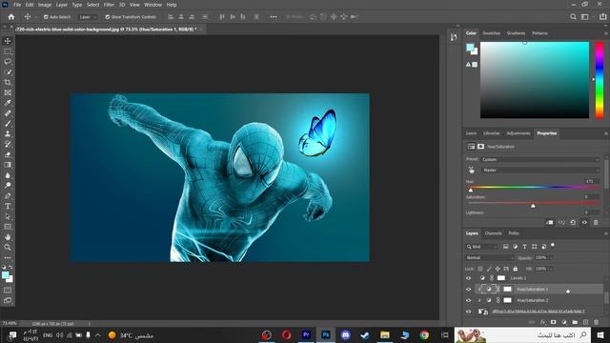610x343 pixels.
Task: Click the Hue value input field
Action: pyautogui.click(x=591, y=181)
